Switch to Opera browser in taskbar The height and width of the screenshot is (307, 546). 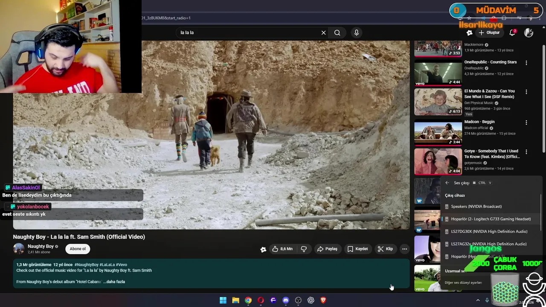[x=261, y=300]
